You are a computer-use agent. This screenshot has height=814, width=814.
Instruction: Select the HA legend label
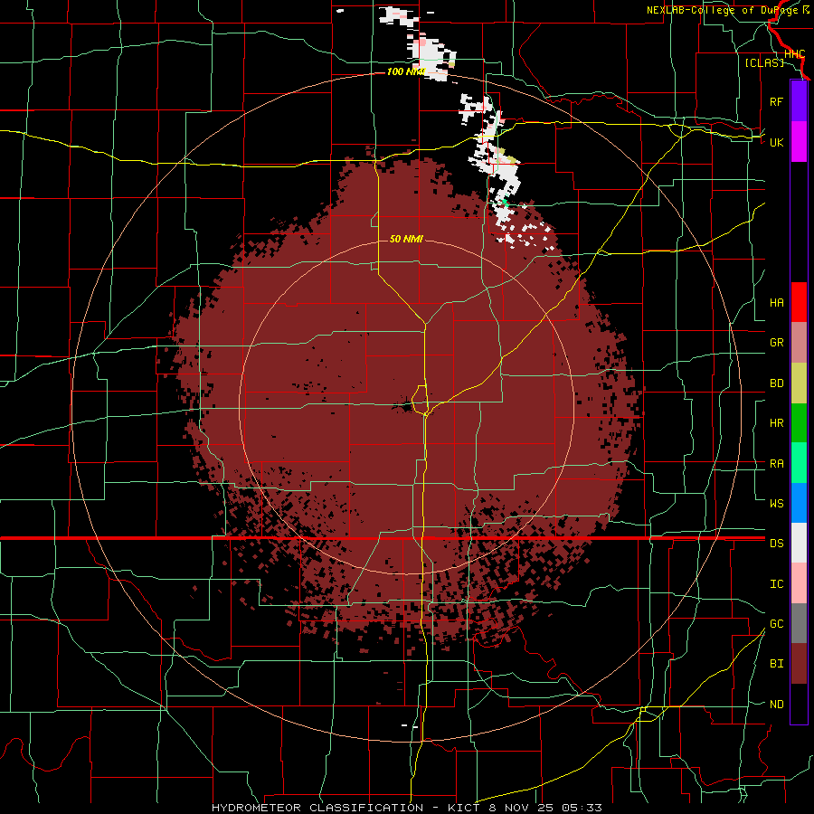click(776, 303)
